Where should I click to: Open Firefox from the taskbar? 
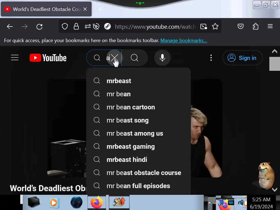97,202
